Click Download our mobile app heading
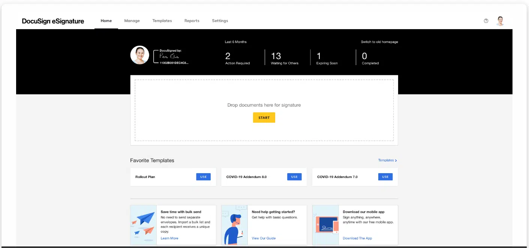 (364, 212)
